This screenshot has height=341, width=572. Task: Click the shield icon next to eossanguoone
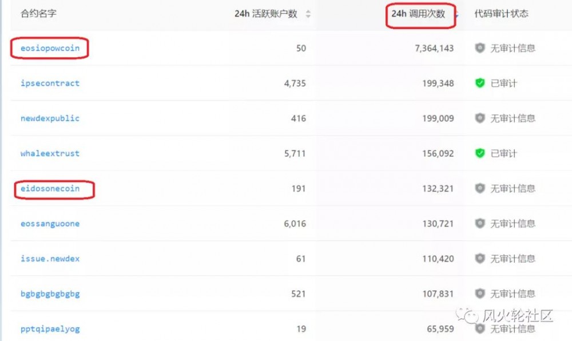pos(479,223)
